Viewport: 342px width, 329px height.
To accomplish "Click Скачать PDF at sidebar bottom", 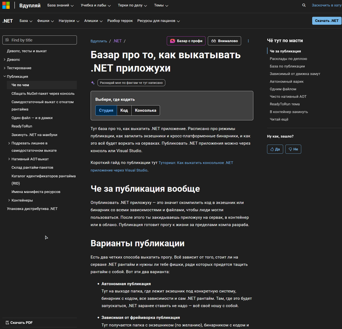I will [x=19, y=323].
